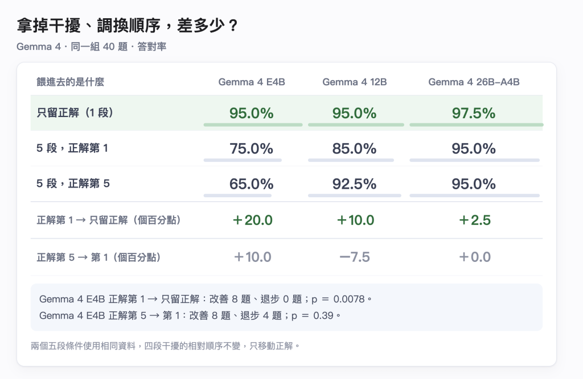The image size is (583, 379).
Task: Click 95.0% for 26B-A4B in 正解第 1 row
Action: (x=474, y=148)
